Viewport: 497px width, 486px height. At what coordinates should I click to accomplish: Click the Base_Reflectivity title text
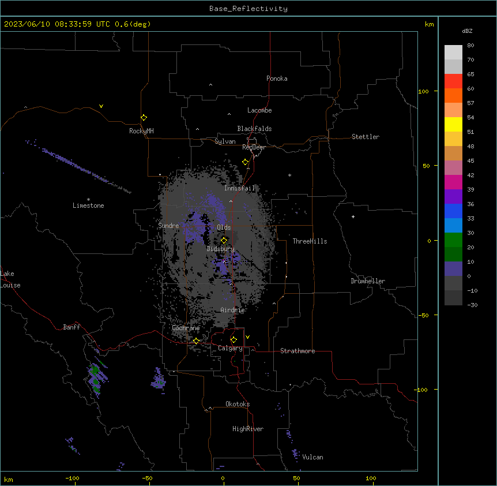(248, 9)
